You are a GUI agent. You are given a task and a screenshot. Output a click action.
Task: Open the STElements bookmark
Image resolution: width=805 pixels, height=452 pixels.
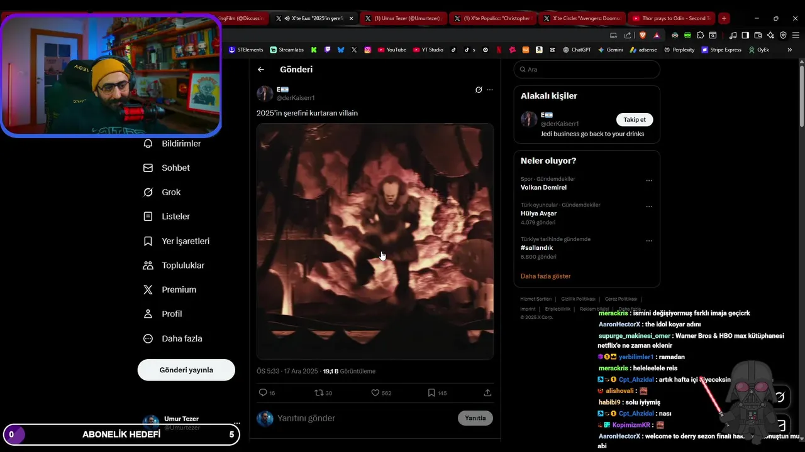coord(246,50)
